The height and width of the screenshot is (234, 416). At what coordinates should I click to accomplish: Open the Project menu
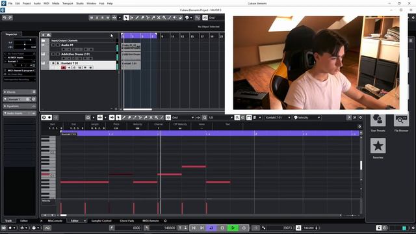(x=27, y=3)
